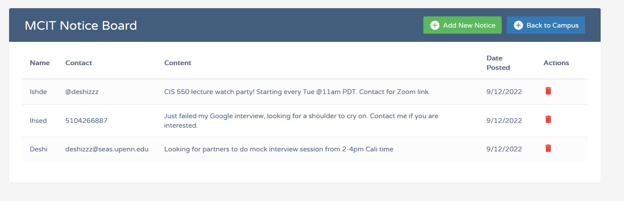This screenshot has height=201, width=624.
Task: Delete Deshi's notice with trash icon
Action: (x=548, y=148)
